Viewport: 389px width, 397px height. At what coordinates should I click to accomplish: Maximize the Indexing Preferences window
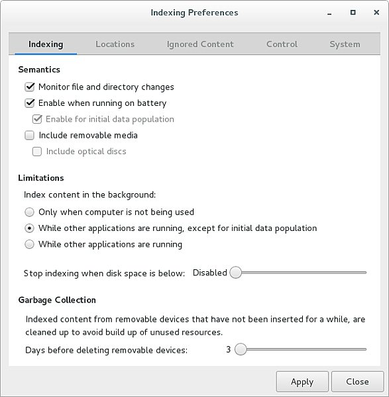pos(353,12)
